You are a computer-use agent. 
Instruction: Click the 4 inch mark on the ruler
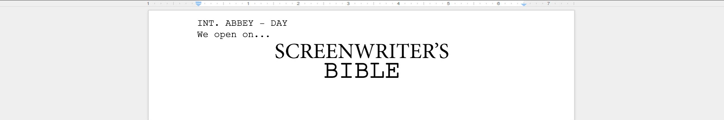[x=398, y=4]
